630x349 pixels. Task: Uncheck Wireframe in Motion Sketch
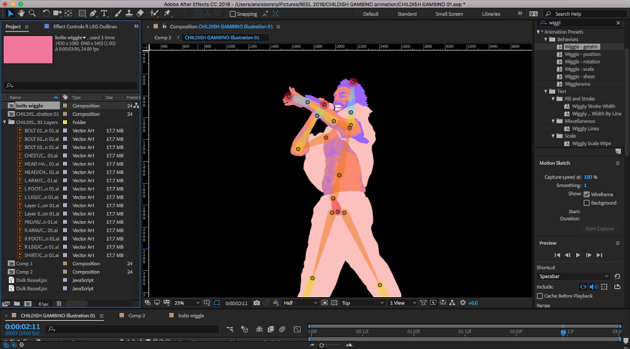pyautogui.click(x=587, y=194)
